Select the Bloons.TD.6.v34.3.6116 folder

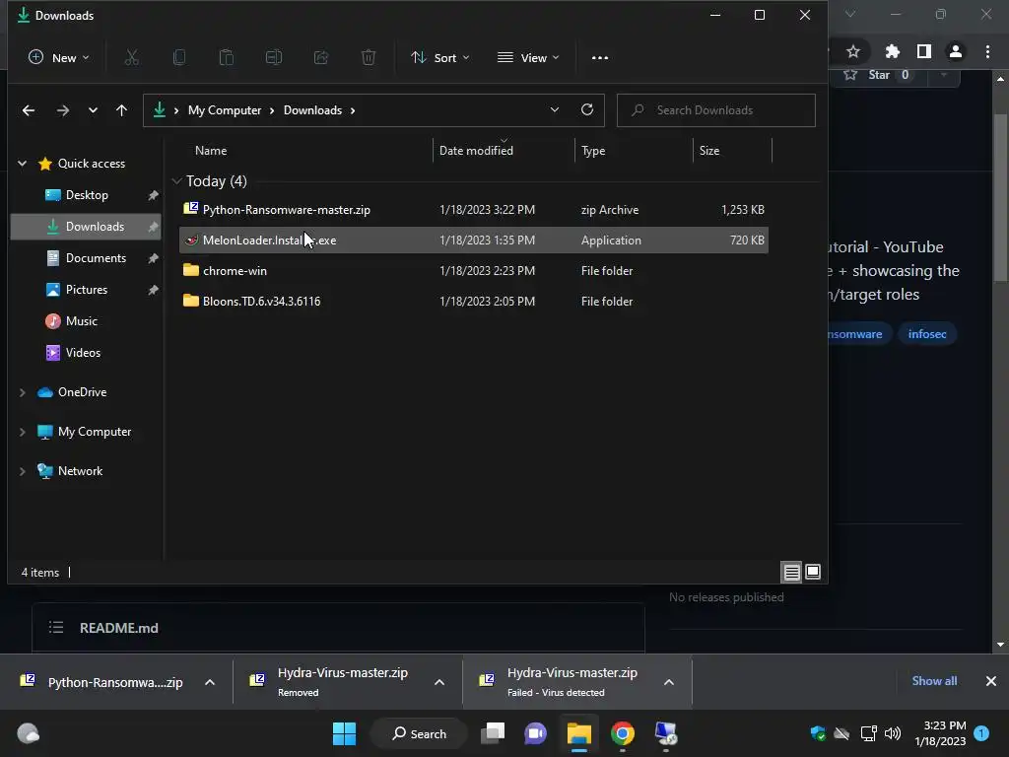474,302
